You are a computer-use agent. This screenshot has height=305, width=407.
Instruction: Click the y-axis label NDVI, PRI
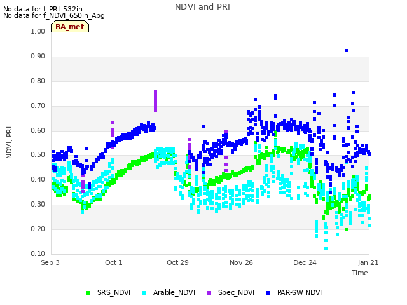click(x=9, y=142)
